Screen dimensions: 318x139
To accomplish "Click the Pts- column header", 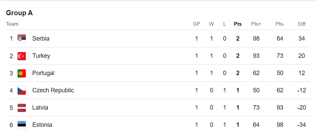I will [280, 24].
